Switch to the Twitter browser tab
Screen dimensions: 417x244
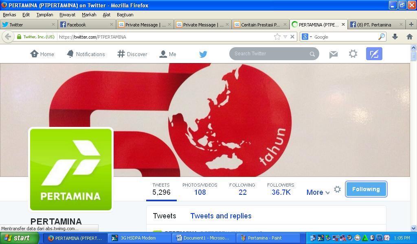click(29, 25)
